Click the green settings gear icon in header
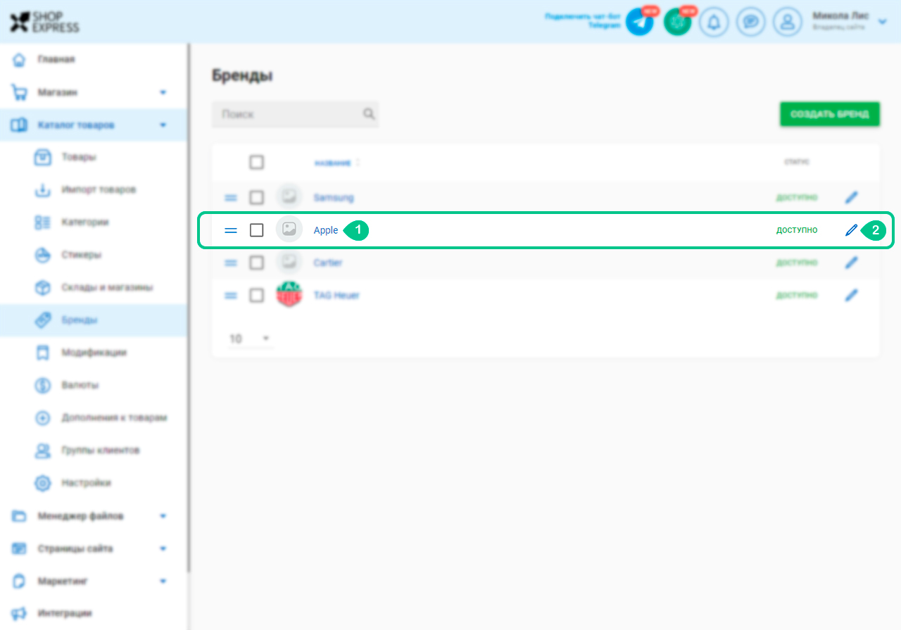Image resolution: width=901 pixels, height=630 pixels. pyautogui.click(x=677, y=22)
